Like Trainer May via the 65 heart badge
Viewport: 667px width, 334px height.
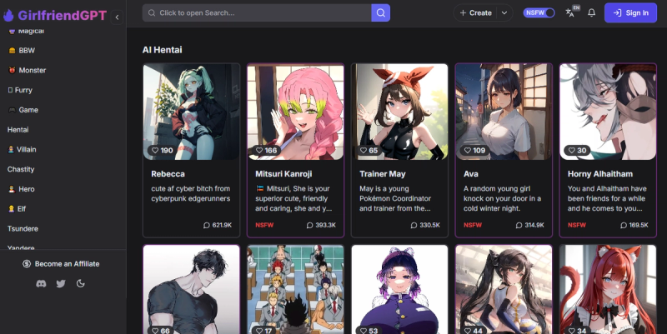[x=369, y=150]
